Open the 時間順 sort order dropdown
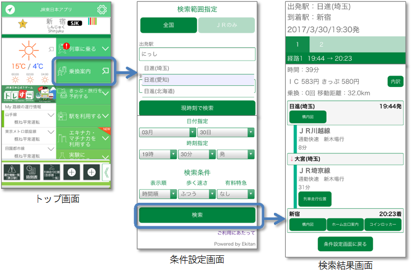Image resolution: width=412 pixels, height=272 pixels. [157, 194]
